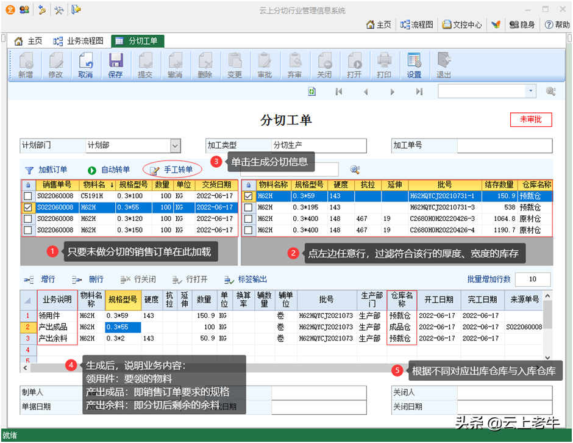
Task: Click the 打印 (Print) toolbar icon
Action: tap(384, 65)
